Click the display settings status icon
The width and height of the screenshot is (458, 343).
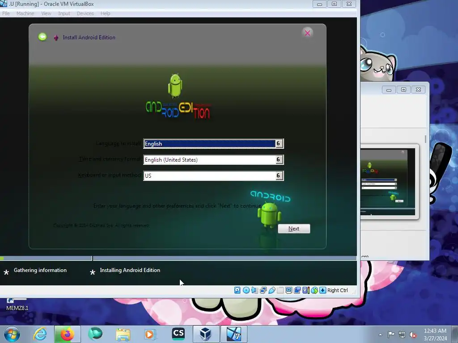pyautogui.click(x=288, y=290)
